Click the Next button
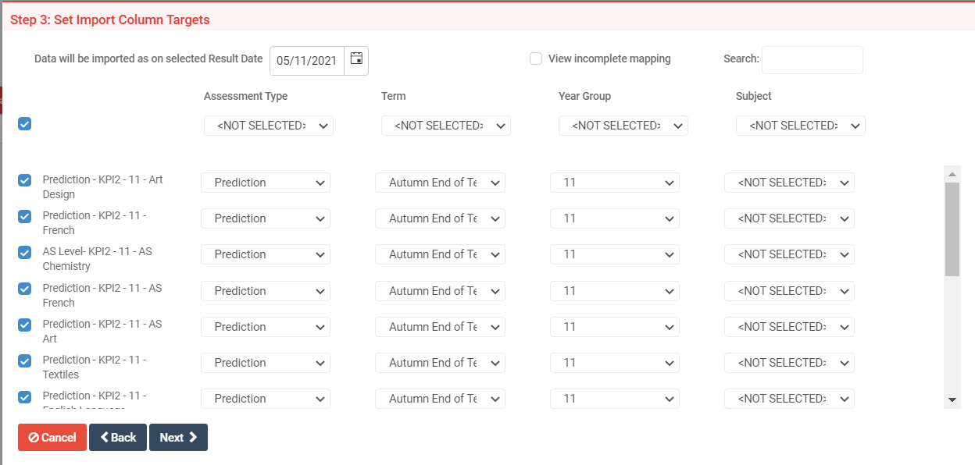Image resolution: width=975 pixels, height=465 pixels. 178,437
